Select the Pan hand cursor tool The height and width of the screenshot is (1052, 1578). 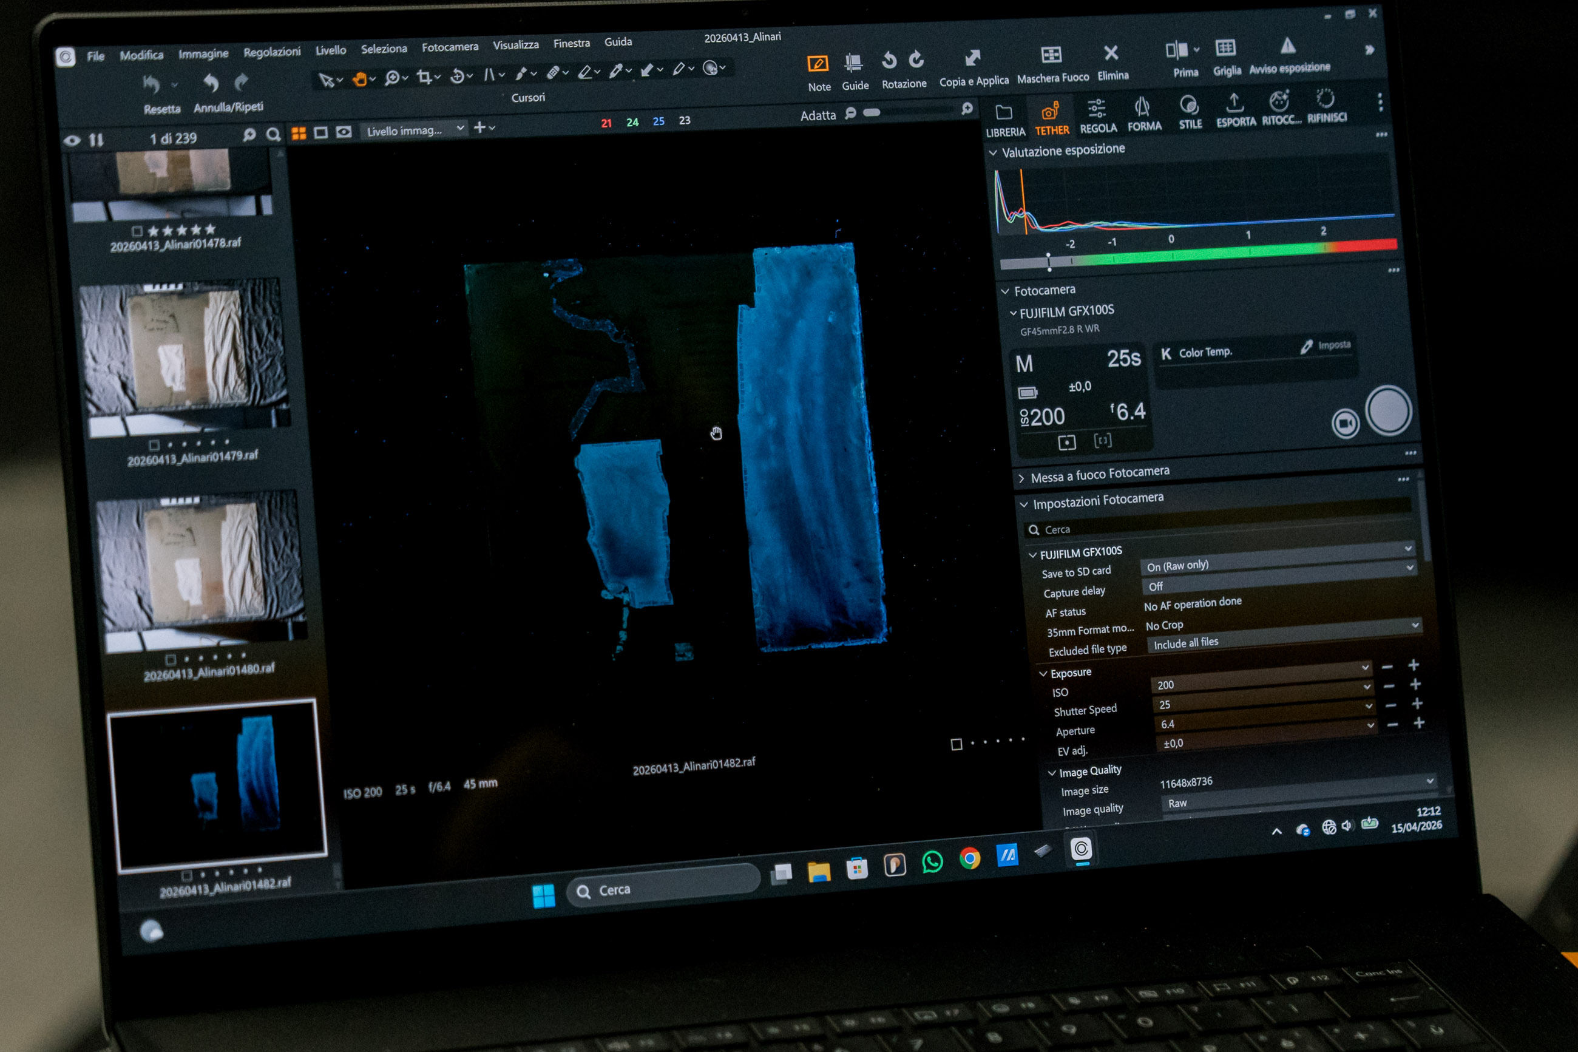(360, 78)
